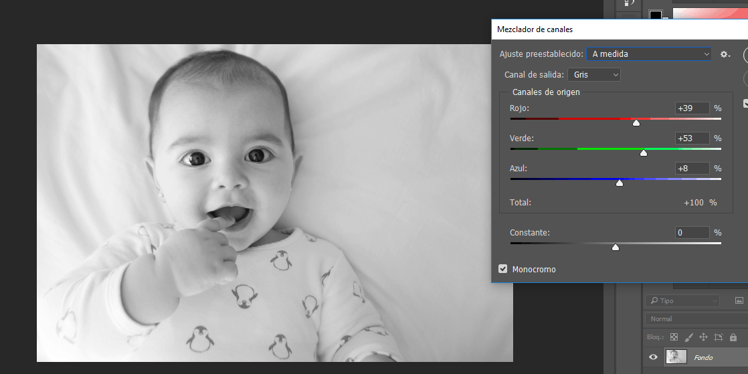This screenshot has width=748, height=374.
Task: Open the Tipo layer filter dropdown
Action: [682, 301]
